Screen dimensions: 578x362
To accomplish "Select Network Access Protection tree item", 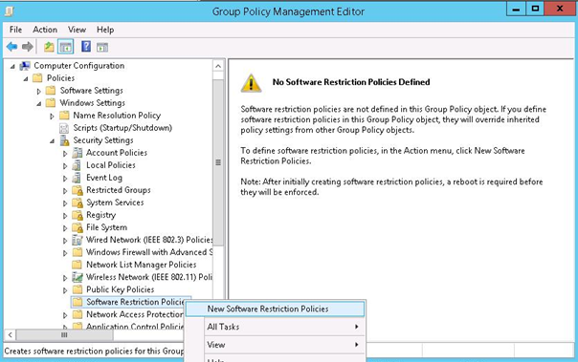I will [x=134, y=314].
